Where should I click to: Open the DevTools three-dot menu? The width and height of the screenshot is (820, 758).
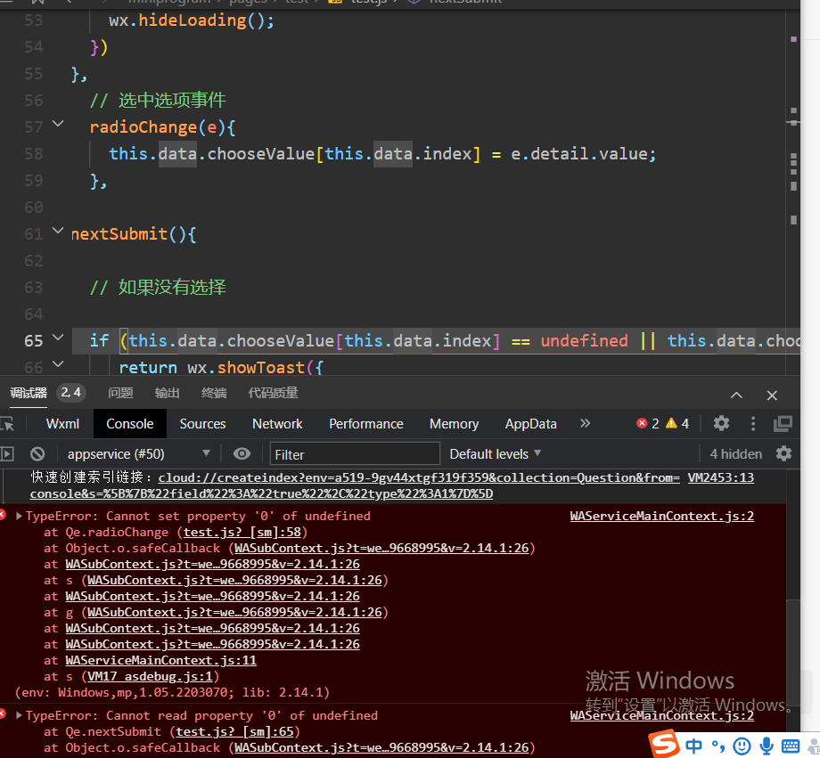click(x=753, y=423)
